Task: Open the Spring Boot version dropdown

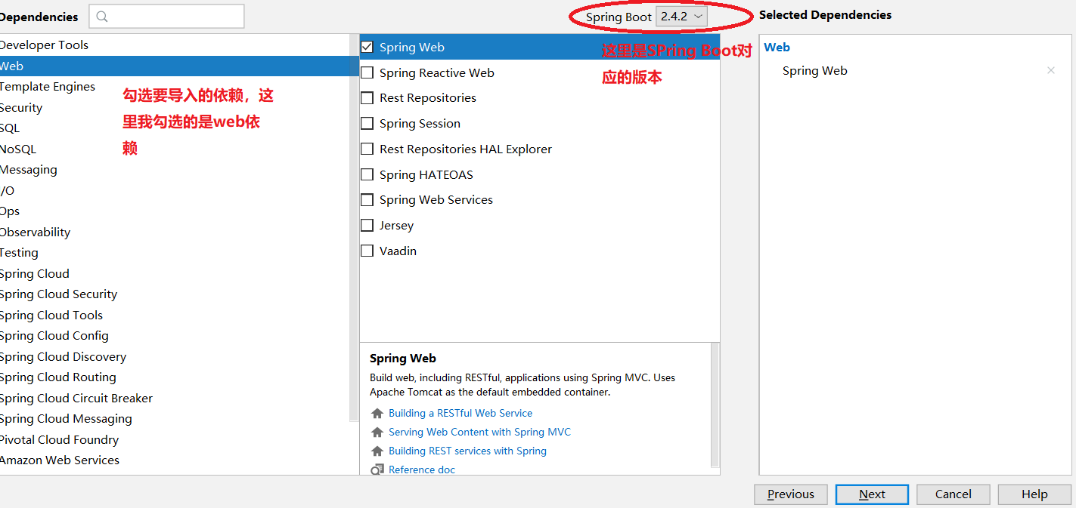Action: pos(681,17)
